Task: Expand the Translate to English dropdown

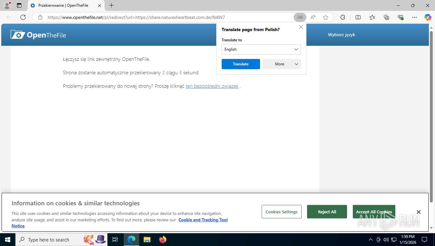Action: [261, 49]
